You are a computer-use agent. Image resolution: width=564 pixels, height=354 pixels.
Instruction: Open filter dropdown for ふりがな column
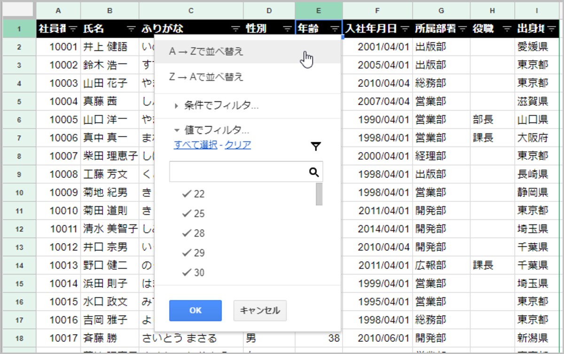(235, 29)
